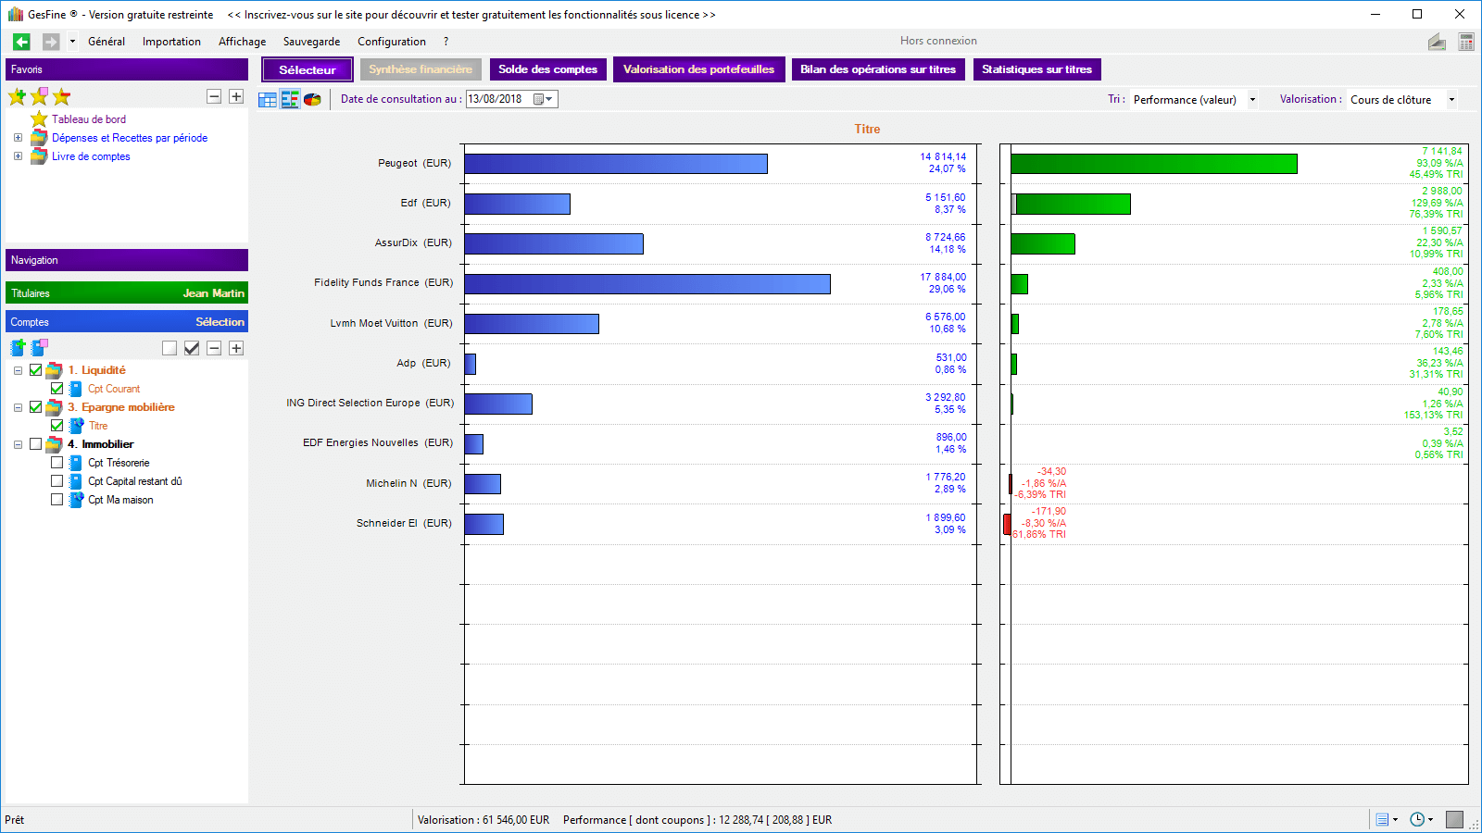Screen dimensions: 1482x833
Task: Open Affichage menu
Action: click(x=242, y=42)
